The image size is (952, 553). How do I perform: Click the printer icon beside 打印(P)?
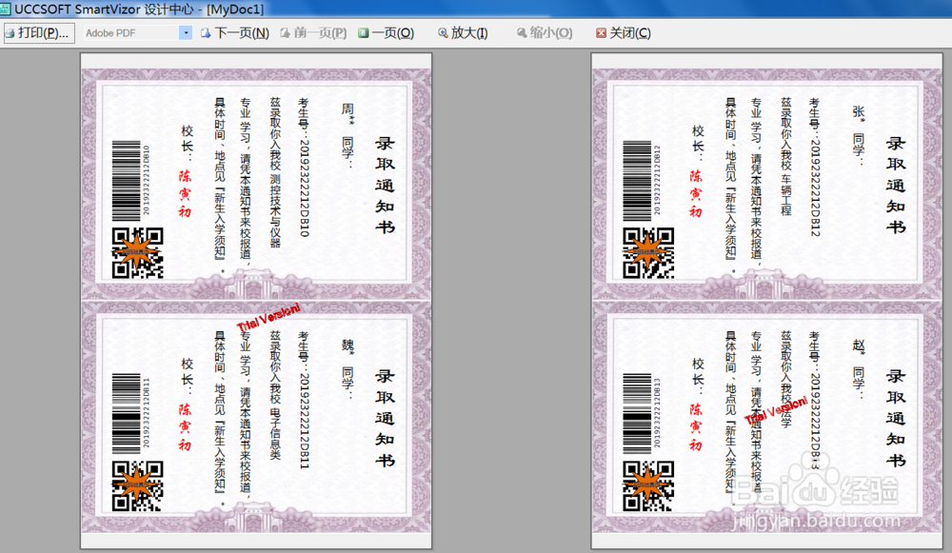tap(10, 33)
